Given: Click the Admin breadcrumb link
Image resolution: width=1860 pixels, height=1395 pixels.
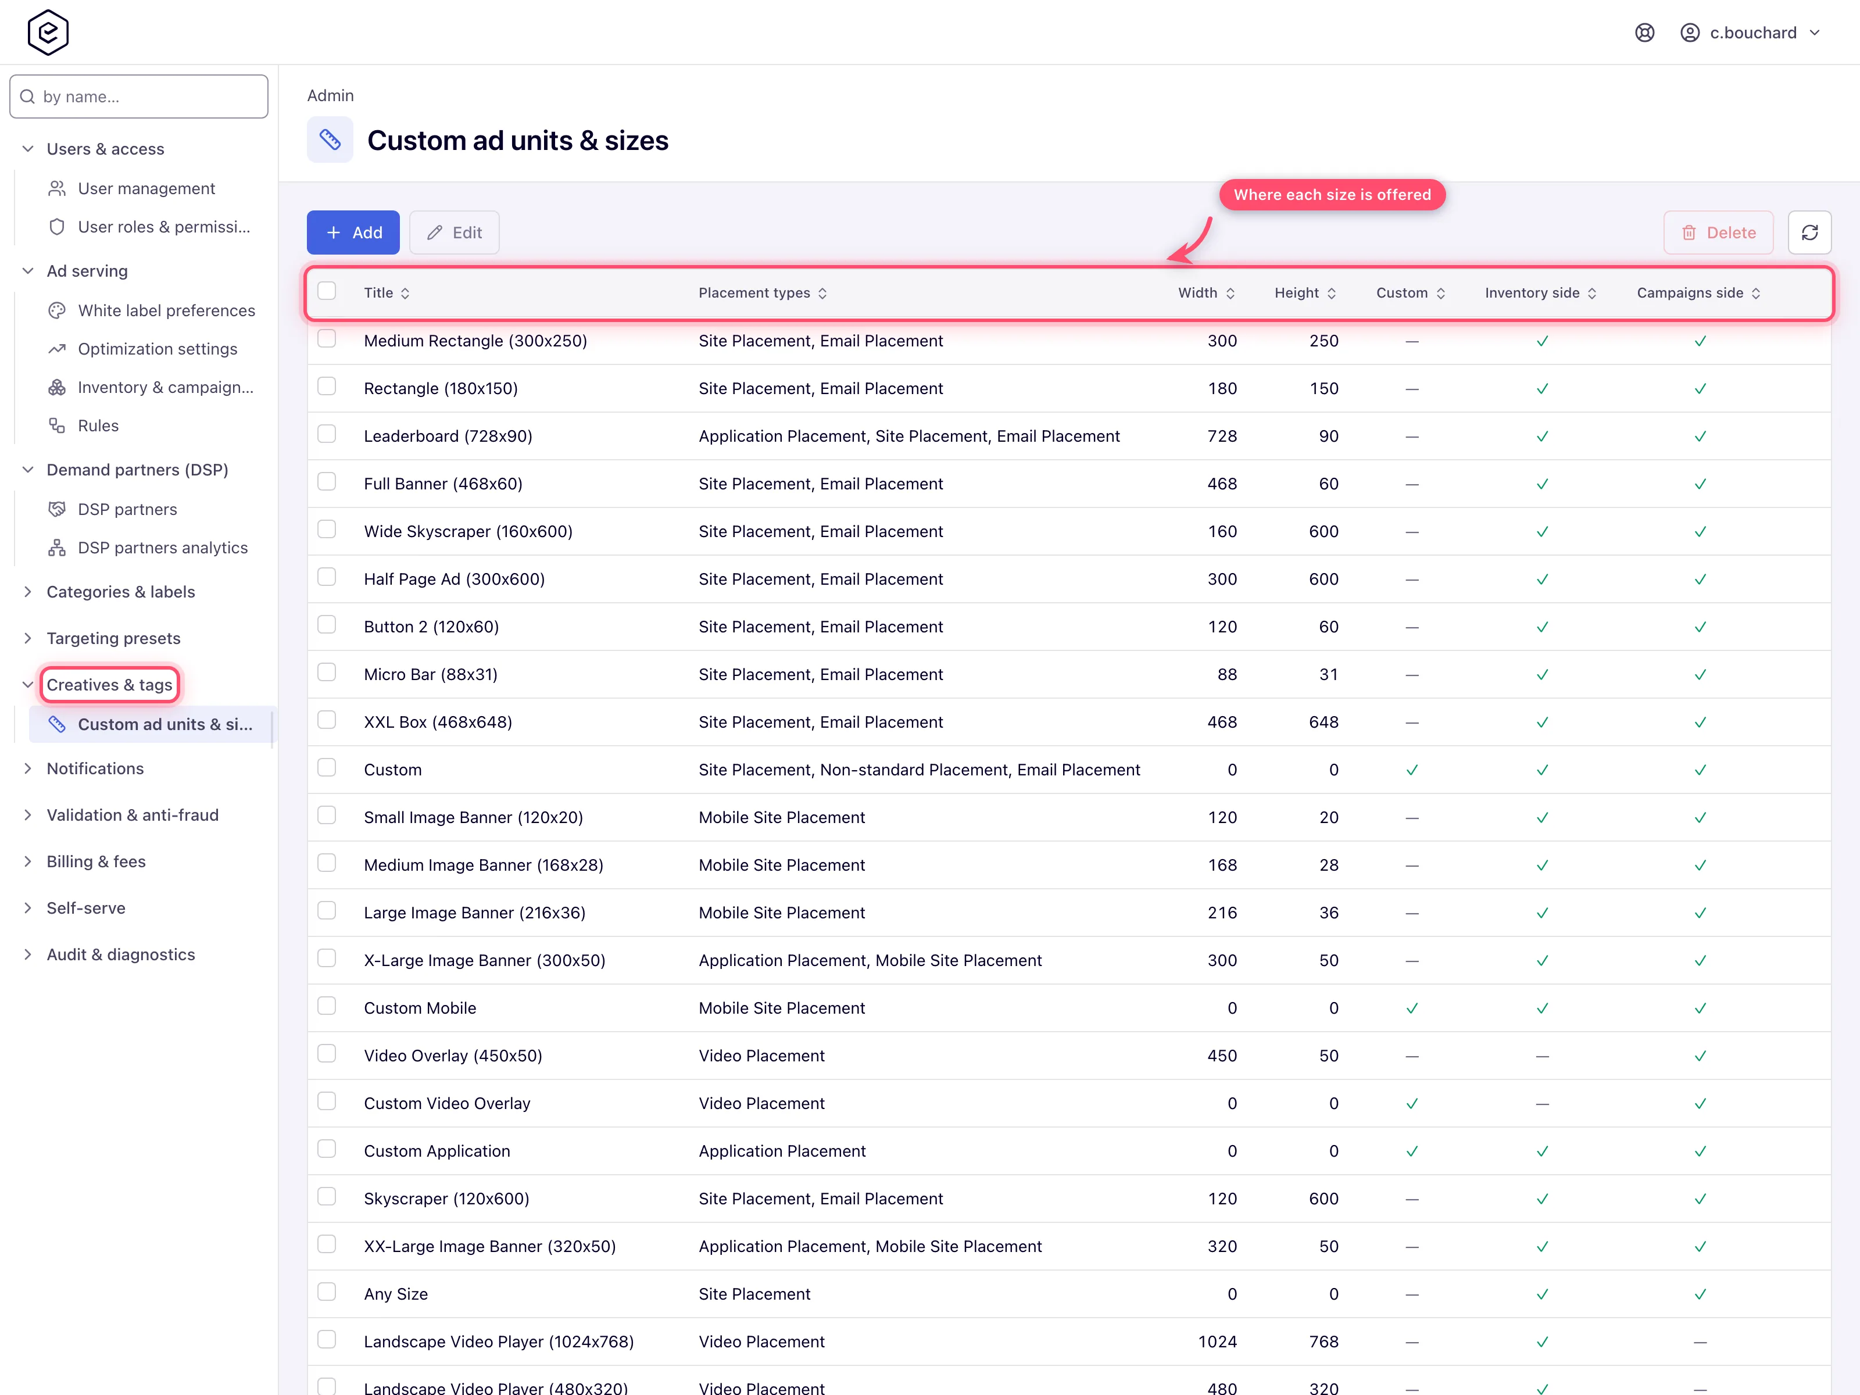Looking at the screenshot, I should click(331, 96).
